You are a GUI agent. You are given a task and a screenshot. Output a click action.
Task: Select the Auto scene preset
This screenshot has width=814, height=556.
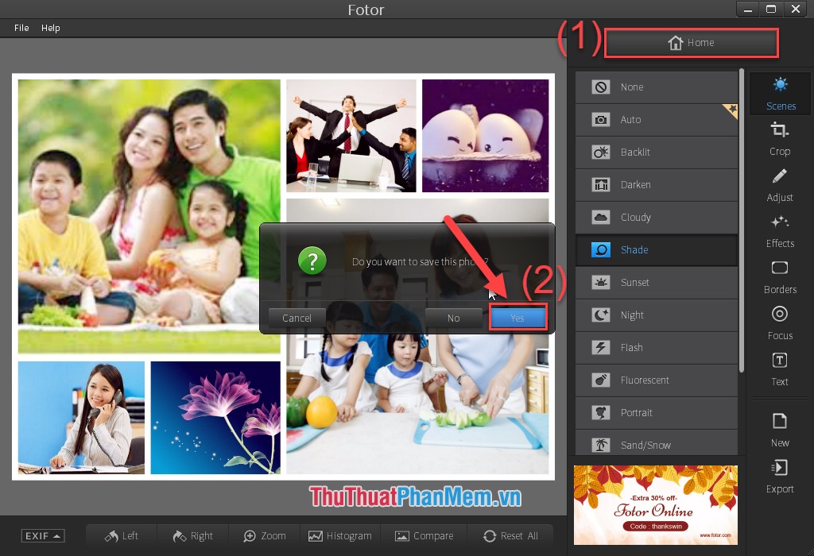point(657,119)
